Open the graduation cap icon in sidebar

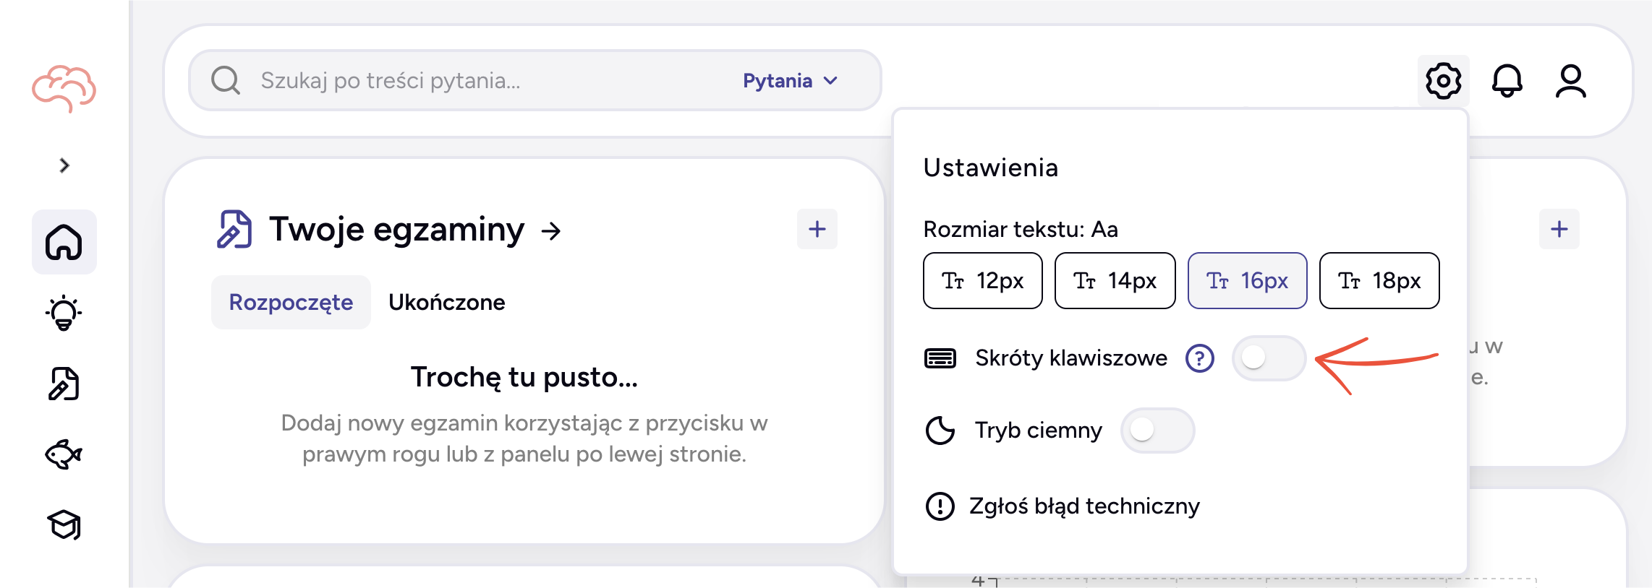point(64,525)
